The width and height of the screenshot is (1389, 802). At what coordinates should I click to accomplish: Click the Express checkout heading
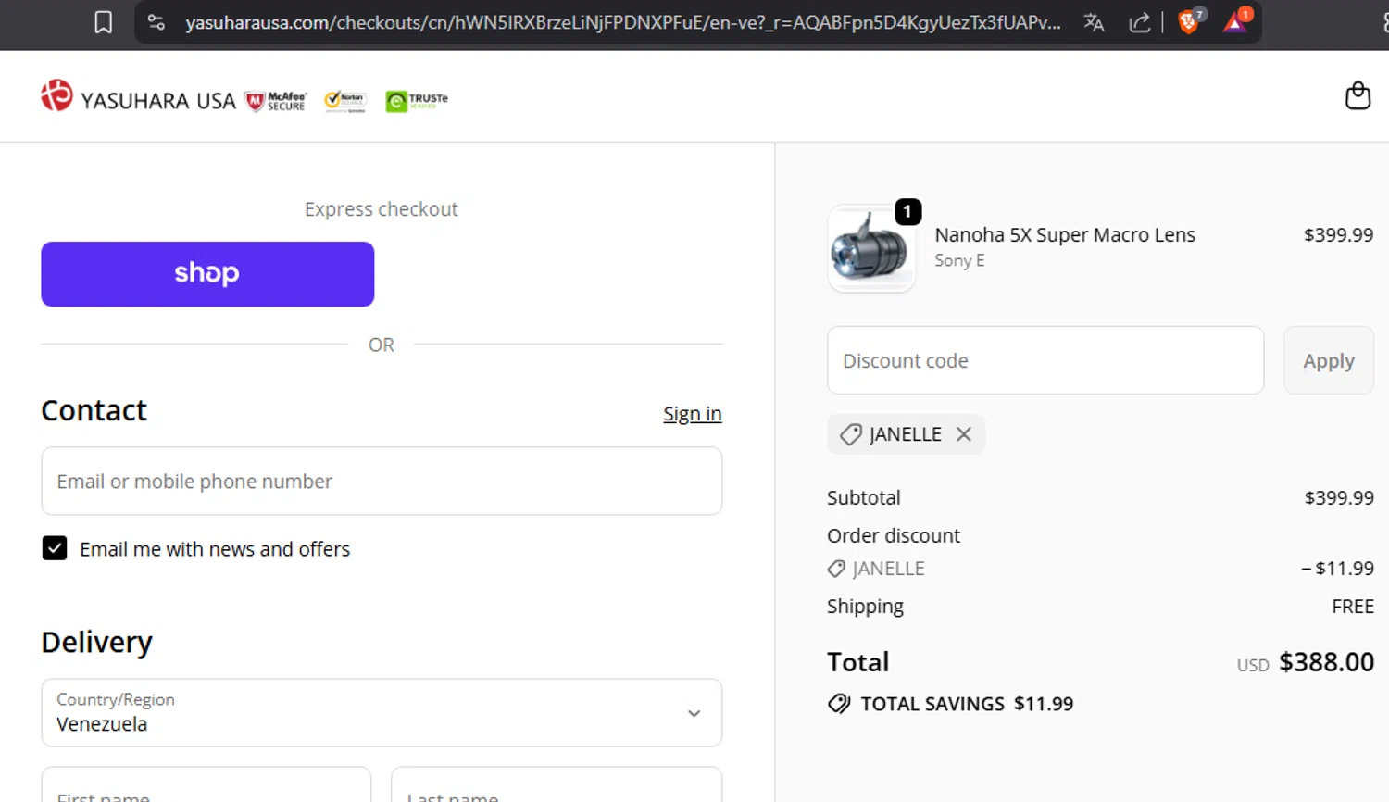[x=382, y=209]
